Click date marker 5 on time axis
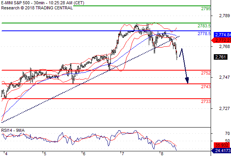The height and width of the screenshot is (156, 231). [45, 154]
